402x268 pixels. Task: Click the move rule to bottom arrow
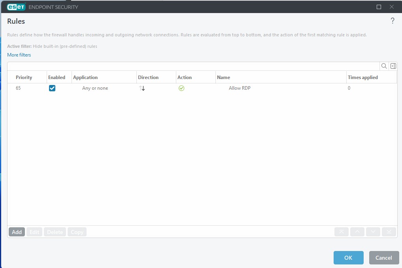click(389, 232)
